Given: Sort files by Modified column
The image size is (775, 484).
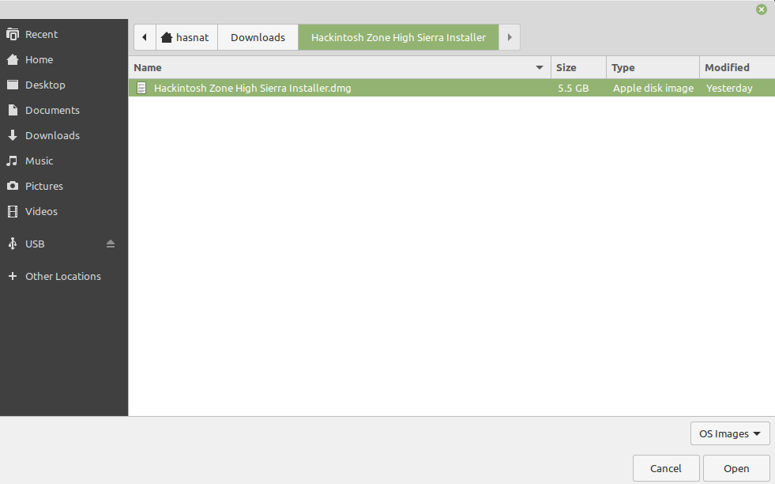Looking at the screenshot, I should tap(737, 67).
